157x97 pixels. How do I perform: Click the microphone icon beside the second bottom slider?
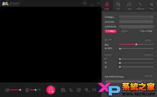pos(27,90)
